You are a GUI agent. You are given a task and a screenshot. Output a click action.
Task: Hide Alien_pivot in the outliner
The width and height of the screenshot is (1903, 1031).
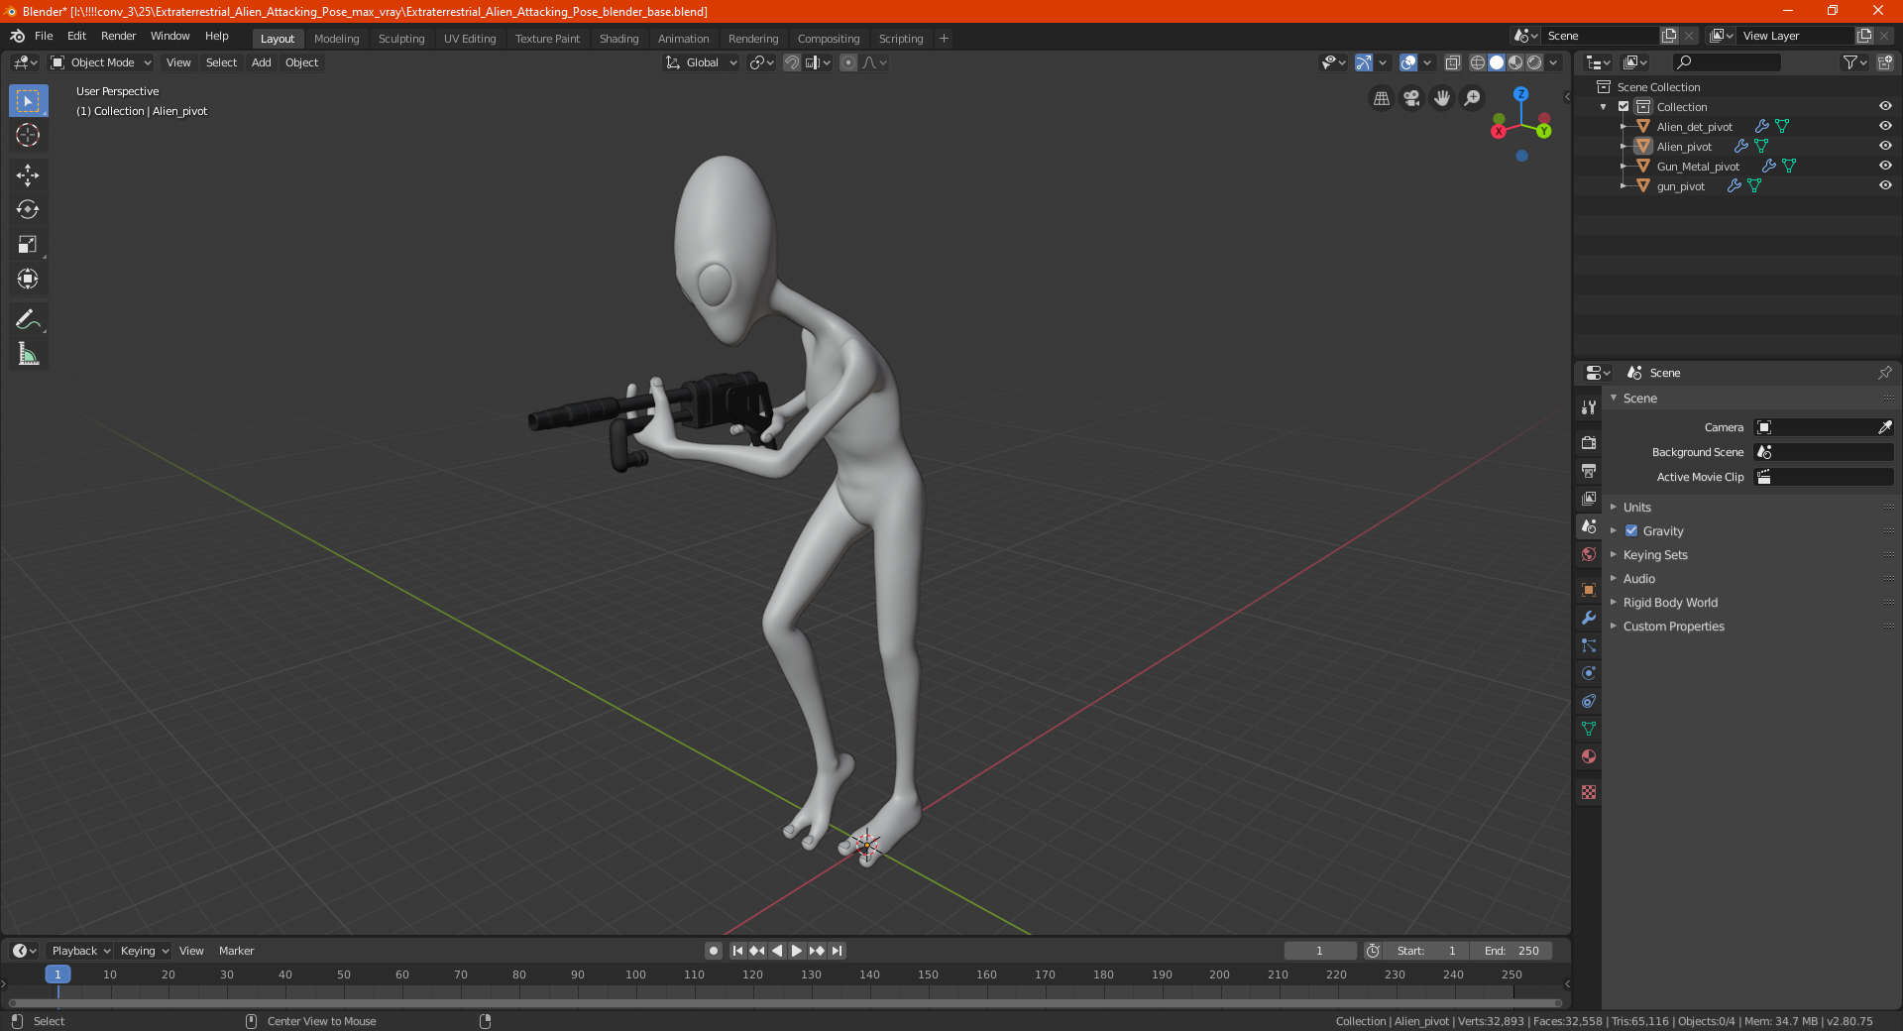[1885, 146]
